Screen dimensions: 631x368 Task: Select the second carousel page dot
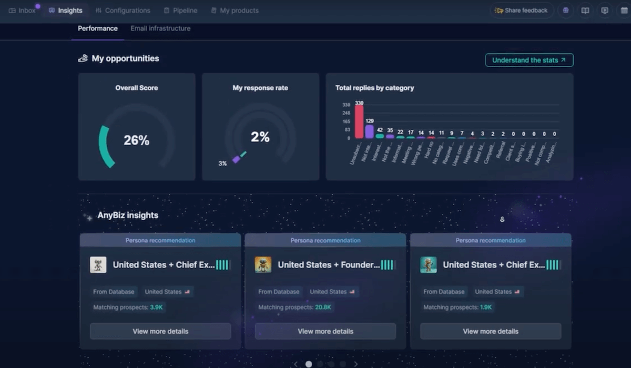320,364
